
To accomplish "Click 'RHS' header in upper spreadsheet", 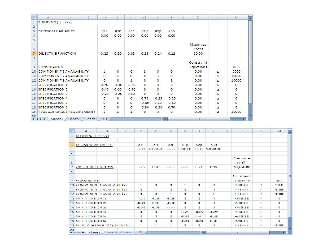I will tap(236, 67).
